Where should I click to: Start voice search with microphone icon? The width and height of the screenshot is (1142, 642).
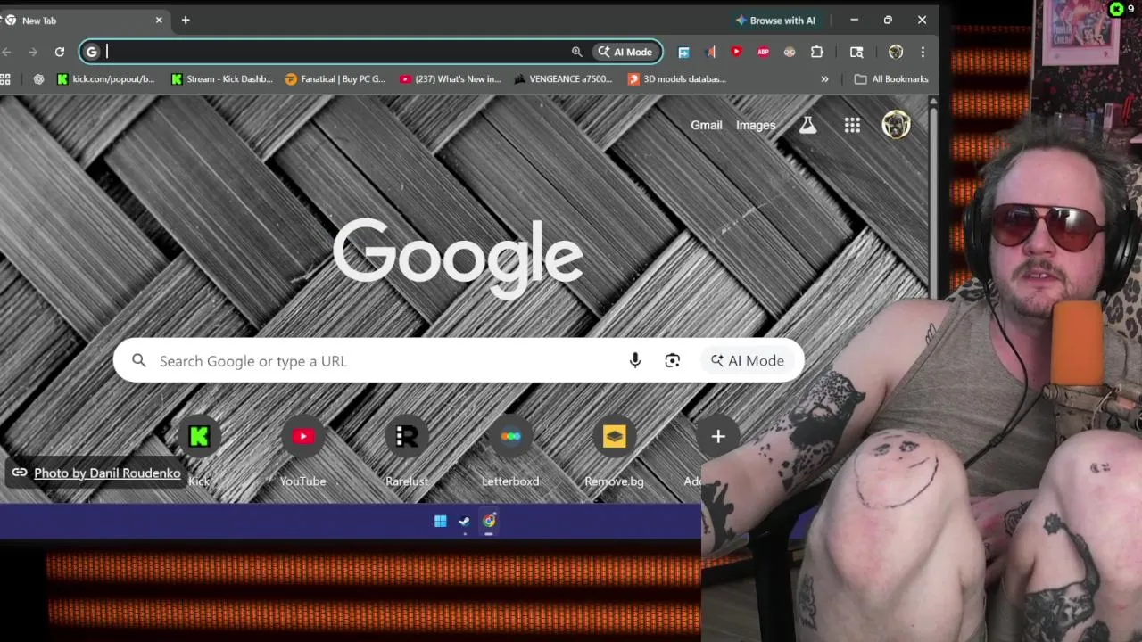coord(635,360)
